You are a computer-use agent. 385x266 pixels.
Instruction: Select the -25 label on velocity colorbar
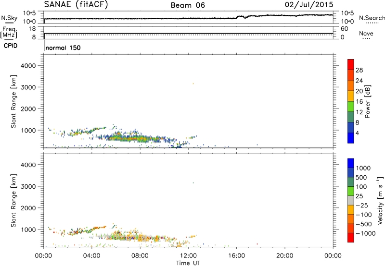pos(361,206)
